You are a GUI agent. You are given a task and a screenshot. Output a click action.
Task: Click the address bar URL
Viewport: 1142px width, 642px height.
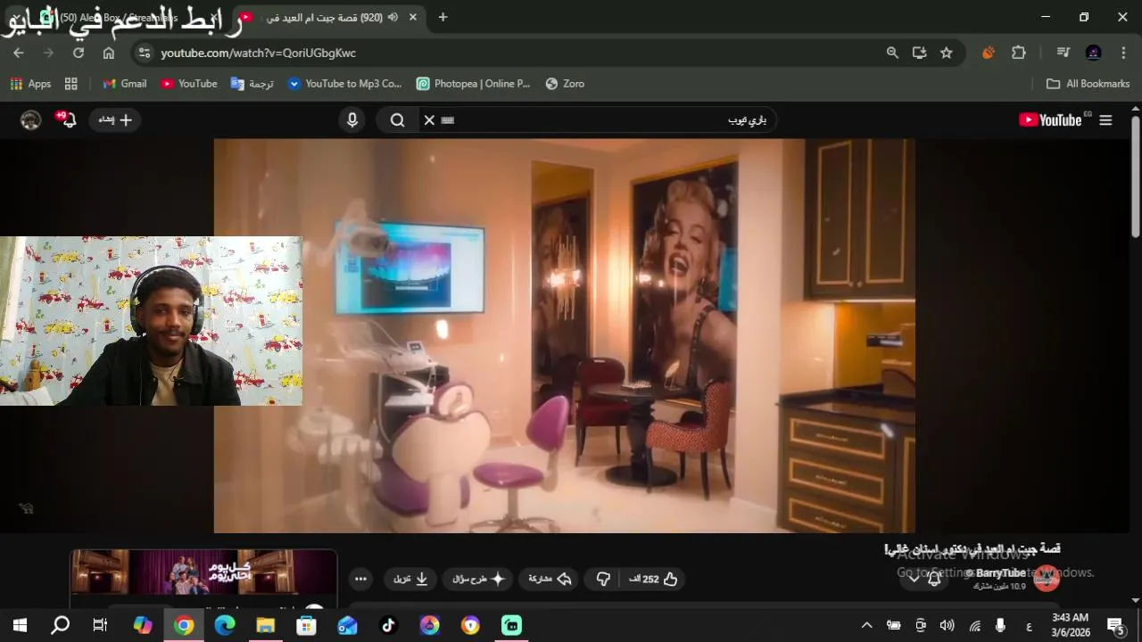point(258,53)
